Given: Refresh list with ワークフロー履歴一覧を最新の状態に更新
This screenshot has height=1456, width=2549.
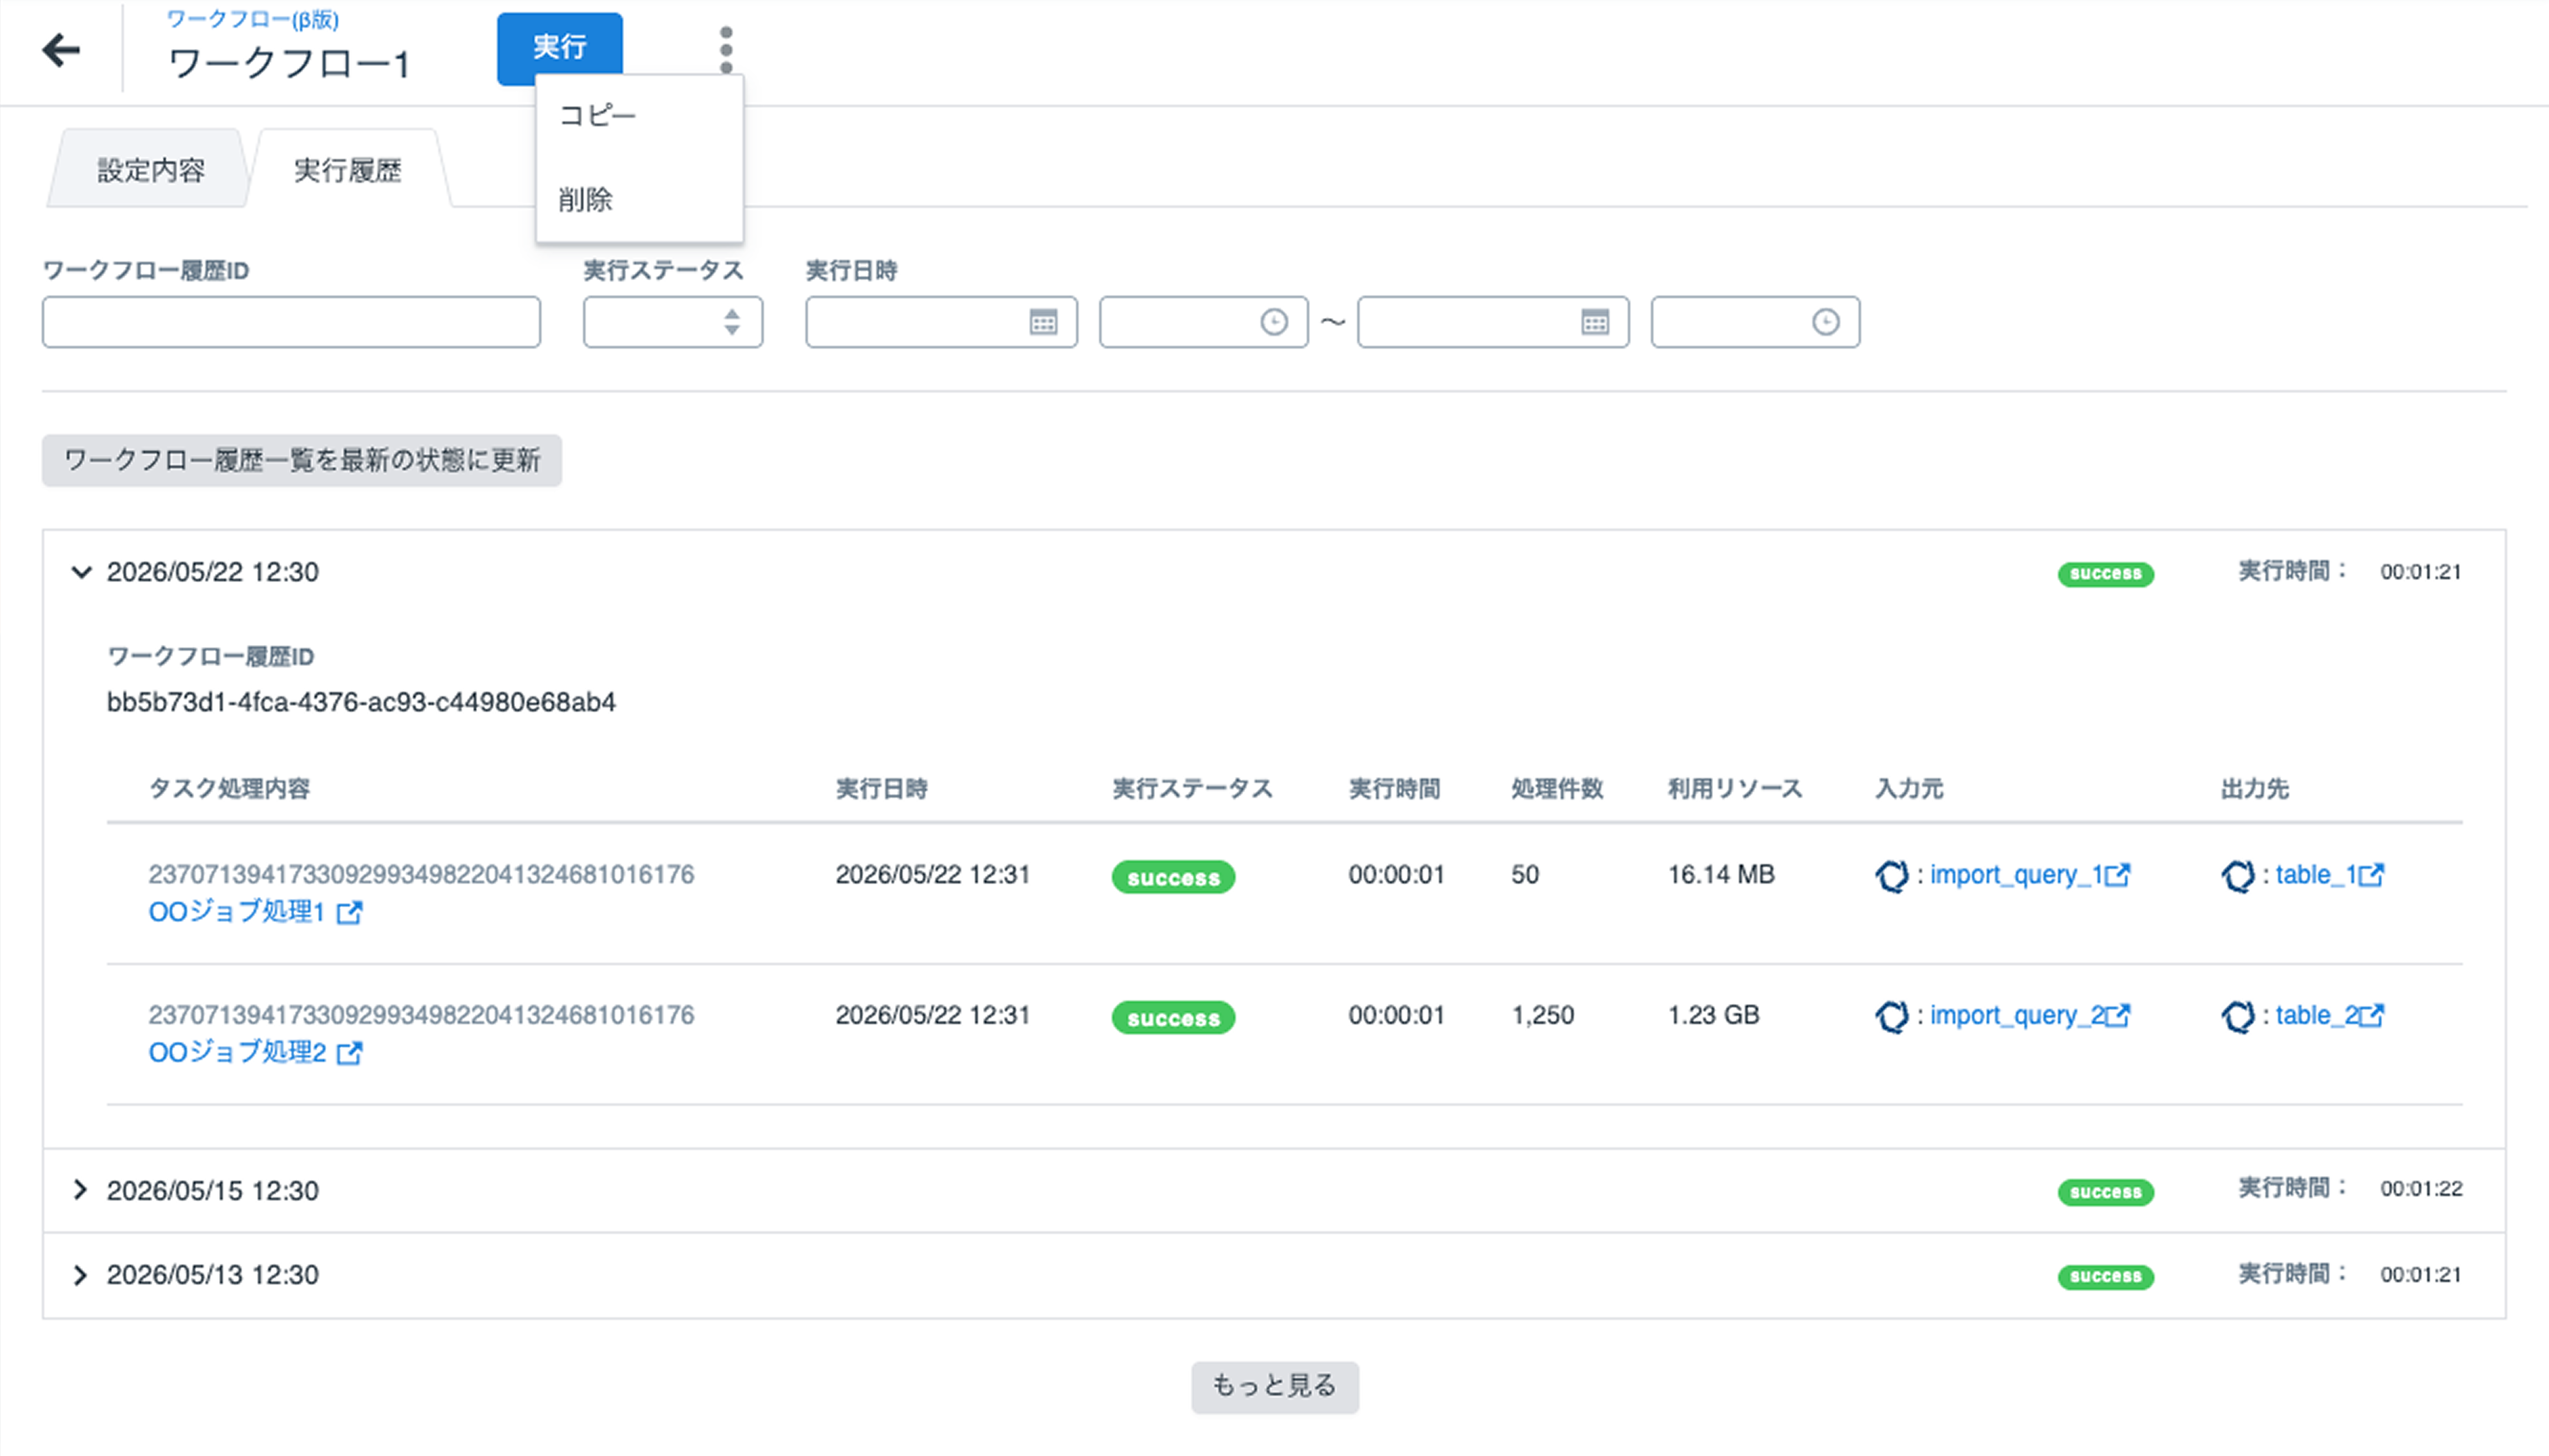Looking at the screenshot, I should [x=302, y=460].
